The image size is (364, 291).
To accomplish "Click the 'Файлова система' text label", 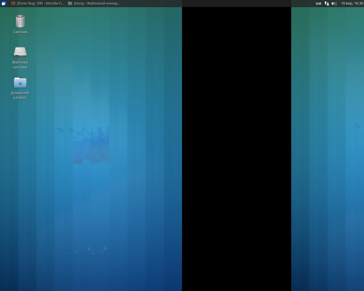I will 20,65.
